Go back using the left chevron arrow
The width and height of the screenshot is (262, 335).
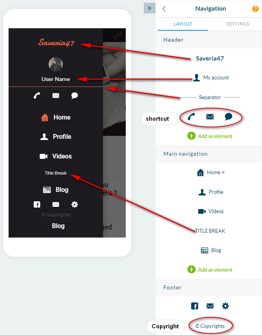pyautogui.click(x=164, y=9)
